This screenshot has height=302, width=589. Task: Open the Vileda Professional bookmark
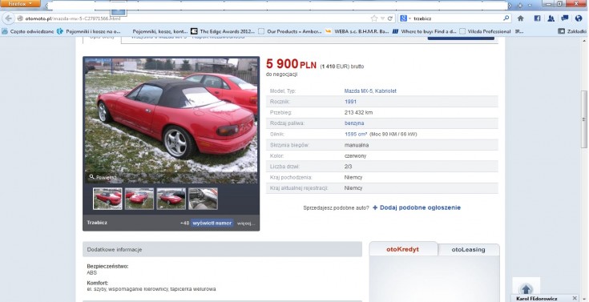coord(486,31)
